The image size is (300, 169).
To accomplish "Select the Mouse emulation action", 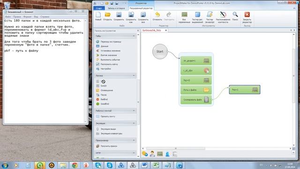I will coord(106,129).
